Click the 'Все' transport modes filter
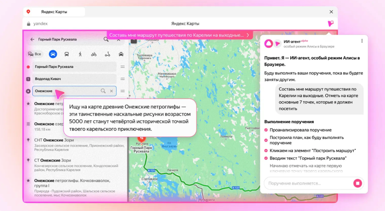 click(35, 54)
